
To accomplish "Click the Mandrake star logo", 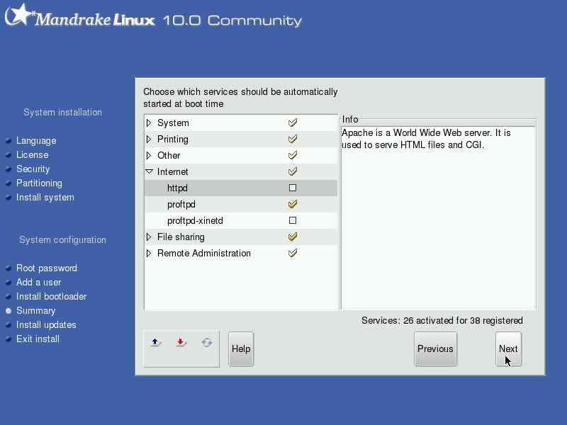I will (x=19, y=15).
